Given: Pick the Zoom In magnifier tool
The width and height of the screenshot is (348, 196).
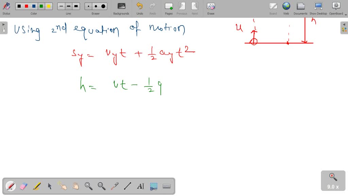Looking at the screenshot, I should tap(89, 186).
